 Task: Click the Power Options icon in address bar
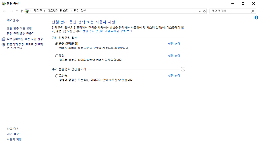27,11
